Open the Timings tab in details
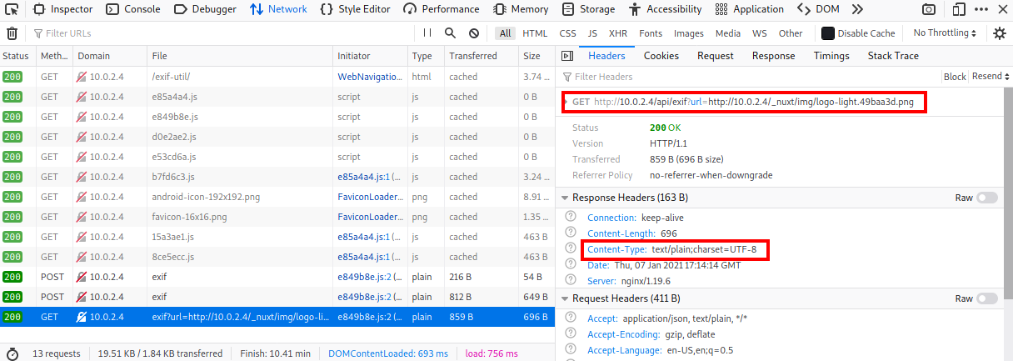1013x361 pixels. click(831, 56)
